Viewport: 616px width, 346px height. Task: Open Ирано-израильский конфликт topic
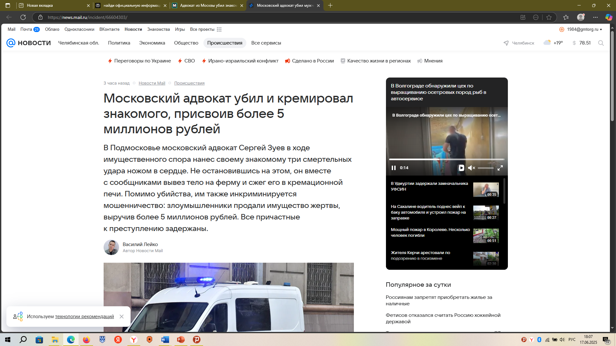tap(240, 61)
